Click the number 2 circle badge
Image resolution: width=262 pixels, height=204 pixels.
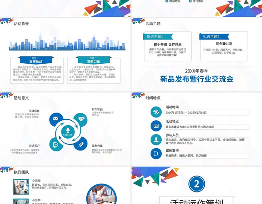click(x=196, y=184)
